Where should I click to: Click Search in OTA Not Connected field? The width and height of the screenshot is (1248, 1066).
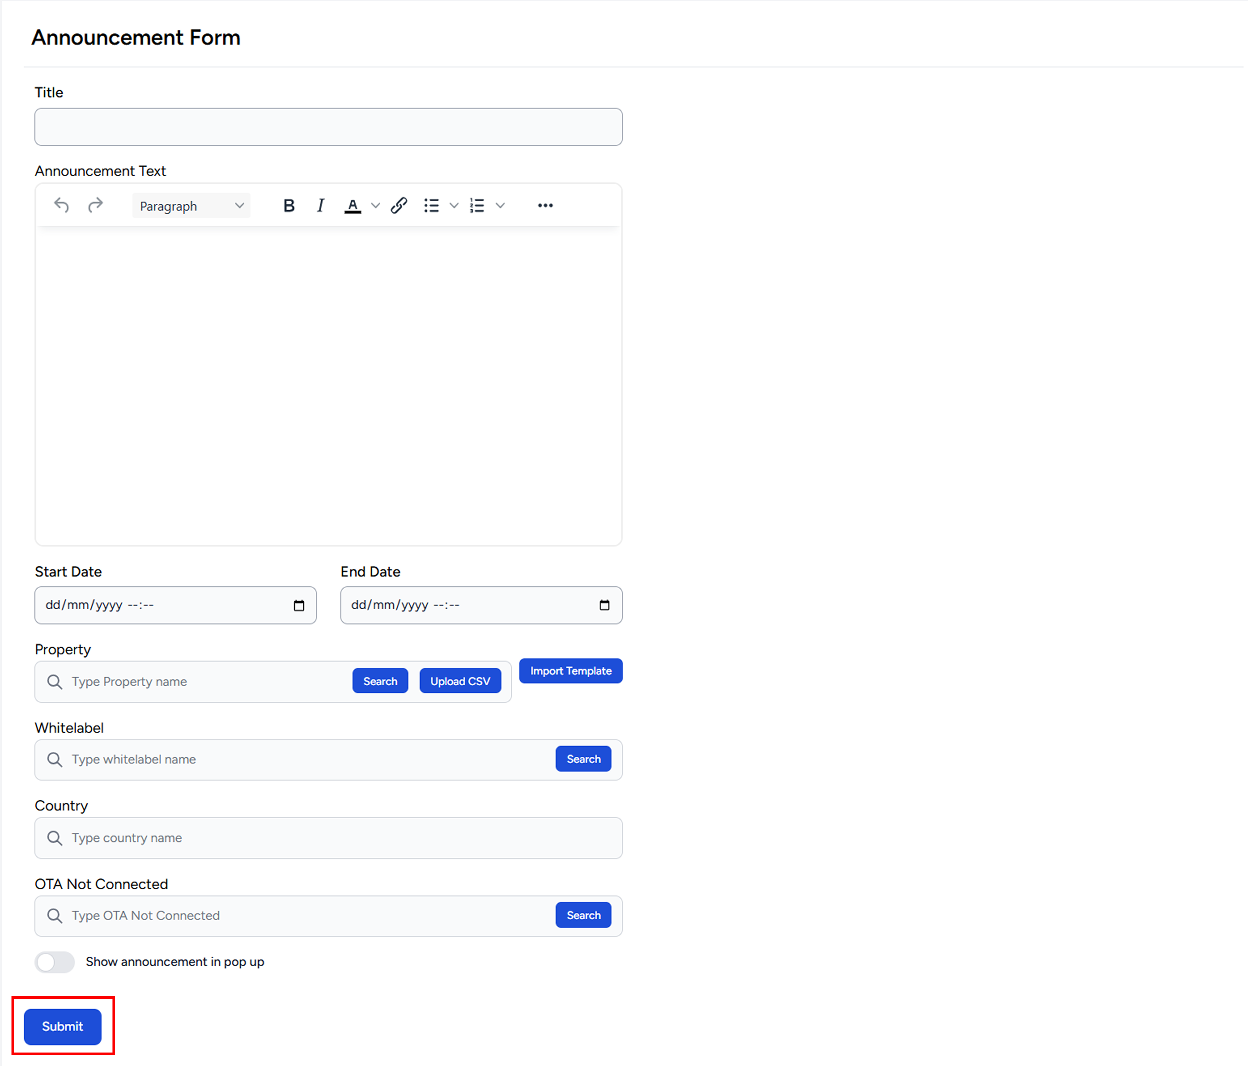click(x=583, y=915)
